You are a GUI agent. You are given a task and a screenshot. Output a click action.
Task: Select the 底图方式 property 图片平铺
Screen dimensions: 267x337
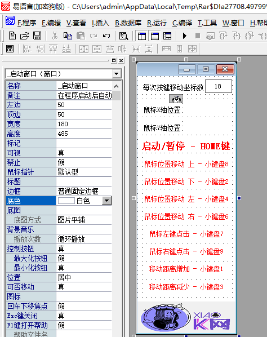point(84,220)
